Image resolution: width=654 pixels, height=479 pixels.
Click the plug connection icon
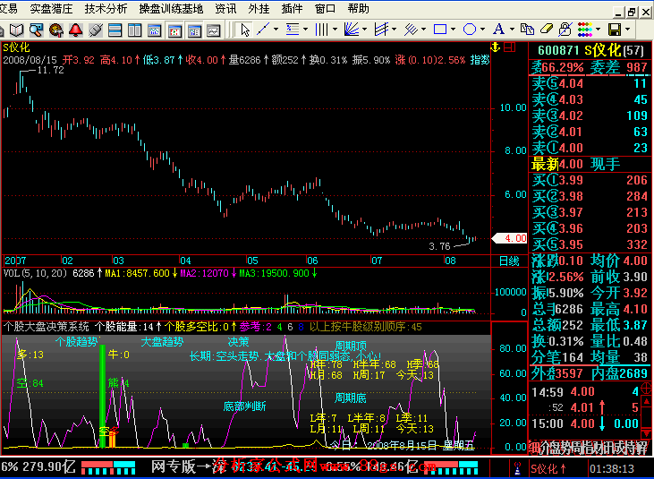pos(96,30)
